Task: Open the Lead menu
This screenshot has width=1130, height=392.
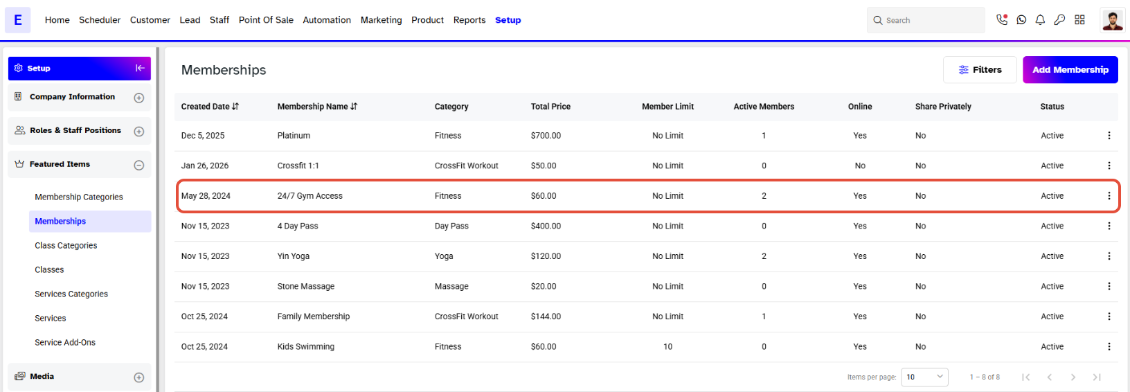Action: pyautogui.click(x=190, y=20)
